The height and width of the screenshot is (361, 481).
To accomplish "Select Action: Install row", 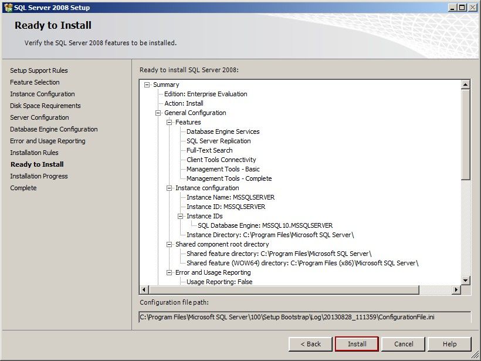I will tap(184, 103).
